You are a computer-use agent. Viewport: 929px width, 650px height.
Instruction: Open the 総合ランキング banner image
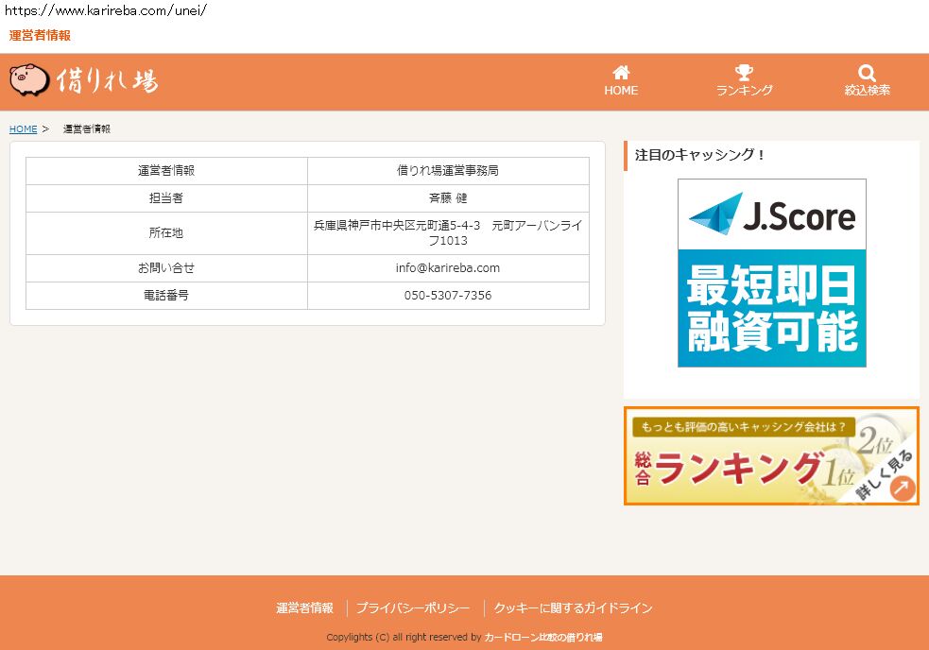pyautogui.click(x=770, y=456)
